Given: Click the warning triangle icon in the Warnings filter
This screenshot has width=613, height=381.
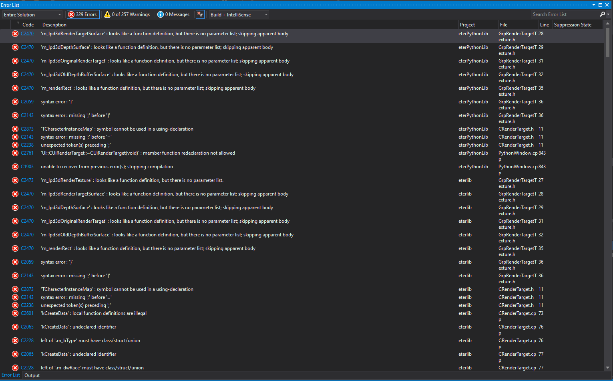Looking at the screenshot, I should 107,14.
